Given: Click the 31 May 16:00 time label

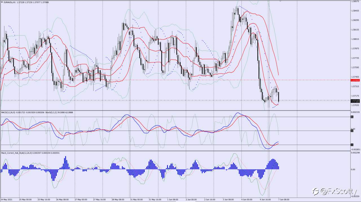Looking at the screenshot, I should coord(155,200).
